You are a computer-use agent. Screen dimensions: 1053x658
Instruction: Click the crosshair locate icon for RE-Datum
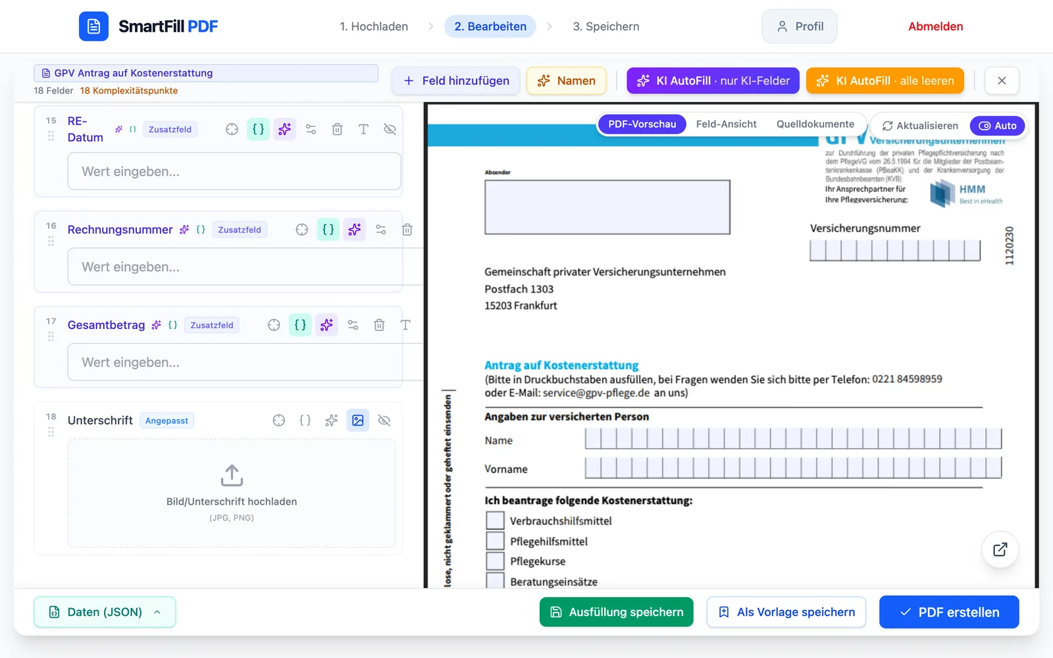click(232, 129)
